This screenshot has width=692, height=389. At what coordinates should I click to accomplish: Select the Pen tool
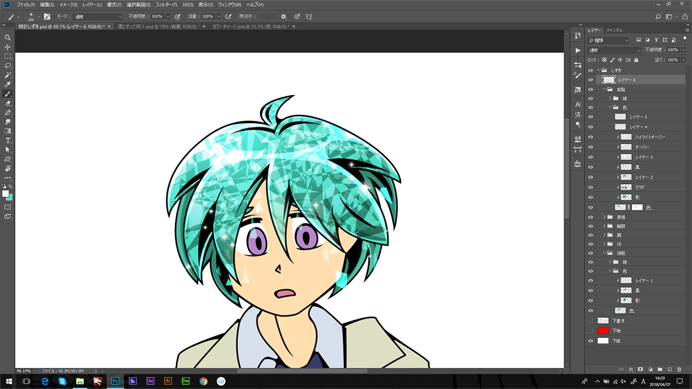[7, 113]
